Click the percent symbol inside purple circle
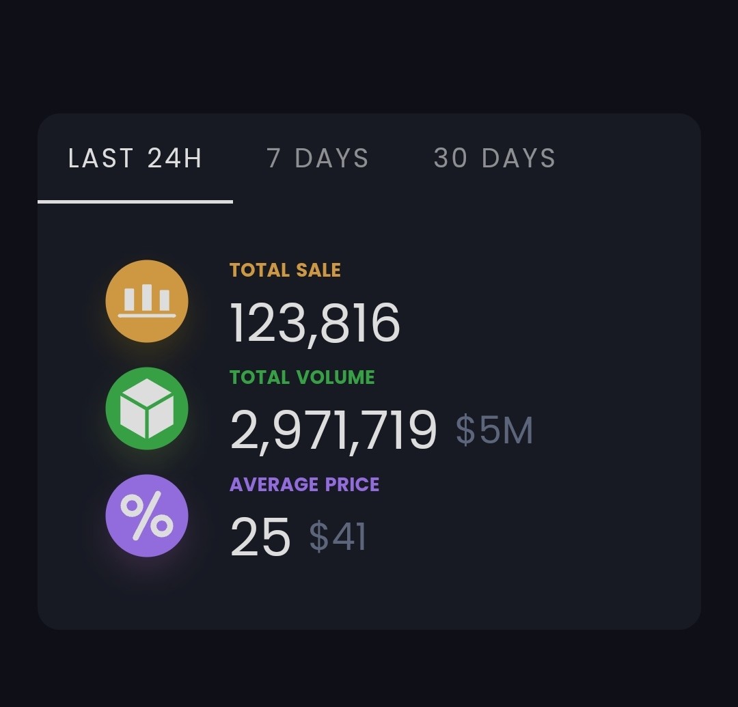 (x=147, y=516)
